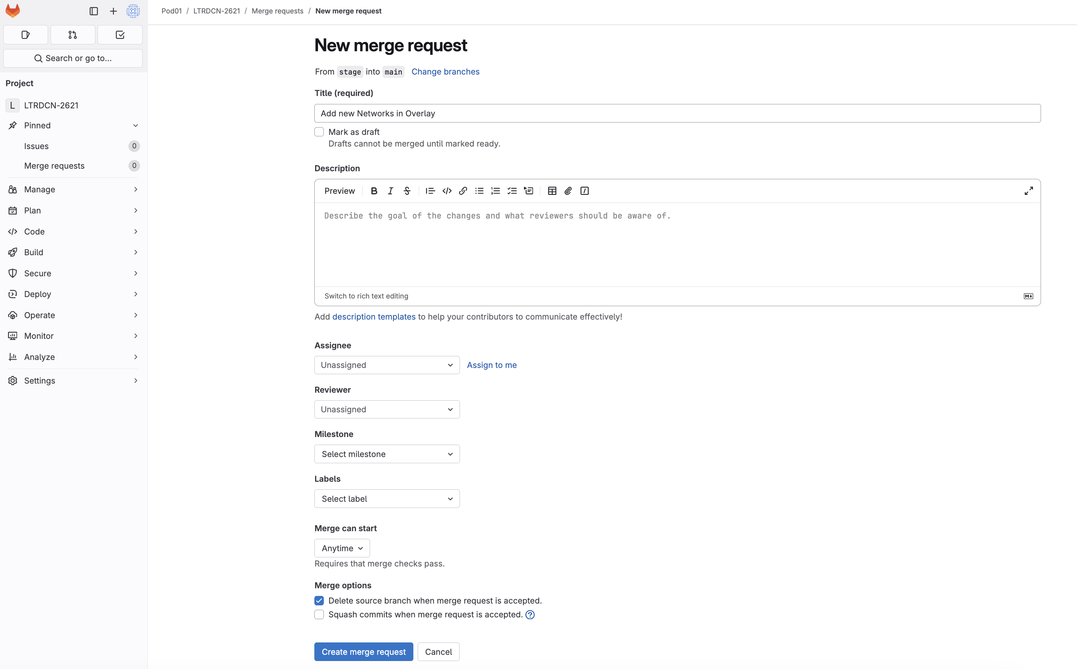This screenshot has width=1077, height=669.
Task: Open the Anytime merge start dropdown
Action: (342, 548)
